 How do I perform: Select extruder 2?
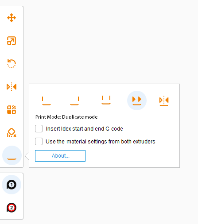point(12,208)
